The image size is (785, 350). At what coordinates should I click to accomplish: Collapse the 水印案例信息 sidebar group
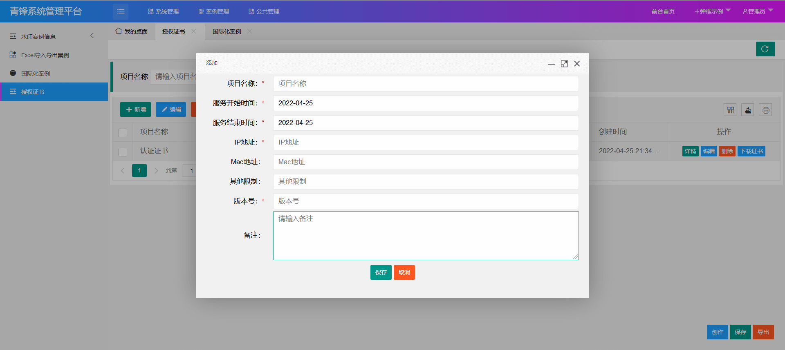92,36
